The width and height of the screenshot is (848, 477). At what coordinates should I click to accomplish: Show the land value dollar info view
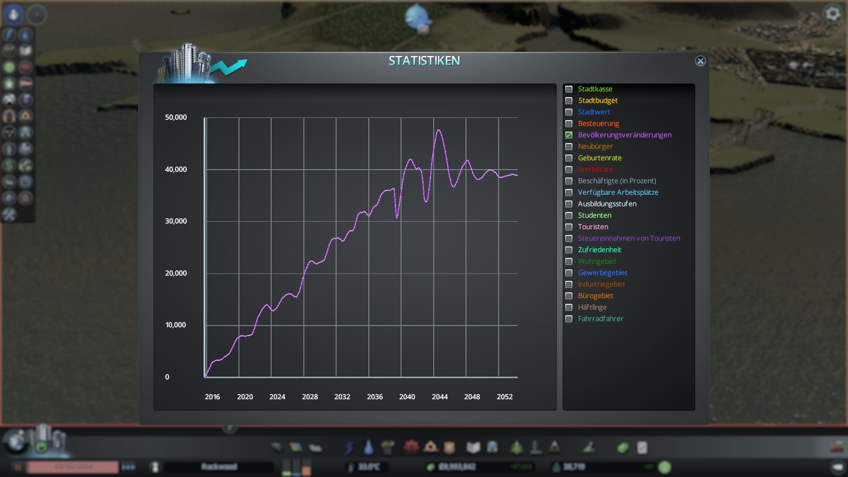[9, 165]
